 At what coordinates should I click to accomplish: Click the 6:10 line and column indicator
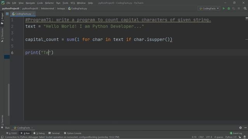pos(194,137)
